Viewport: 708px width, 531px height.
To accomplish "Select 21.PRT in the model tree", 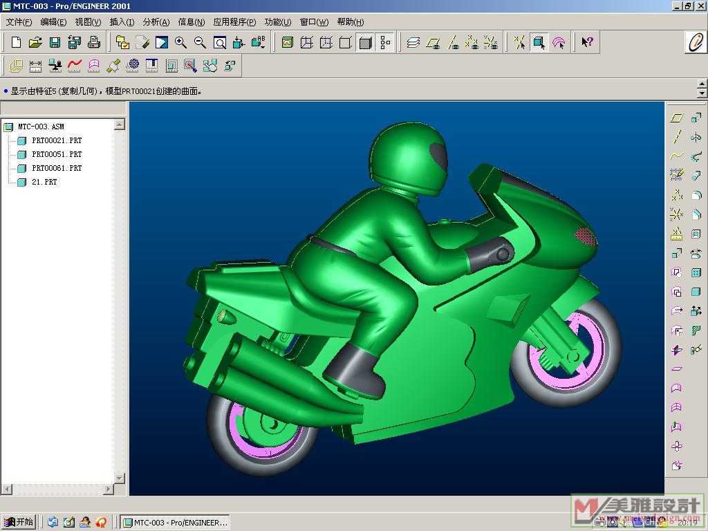I will pyautogui.click(x=44, y=182).
